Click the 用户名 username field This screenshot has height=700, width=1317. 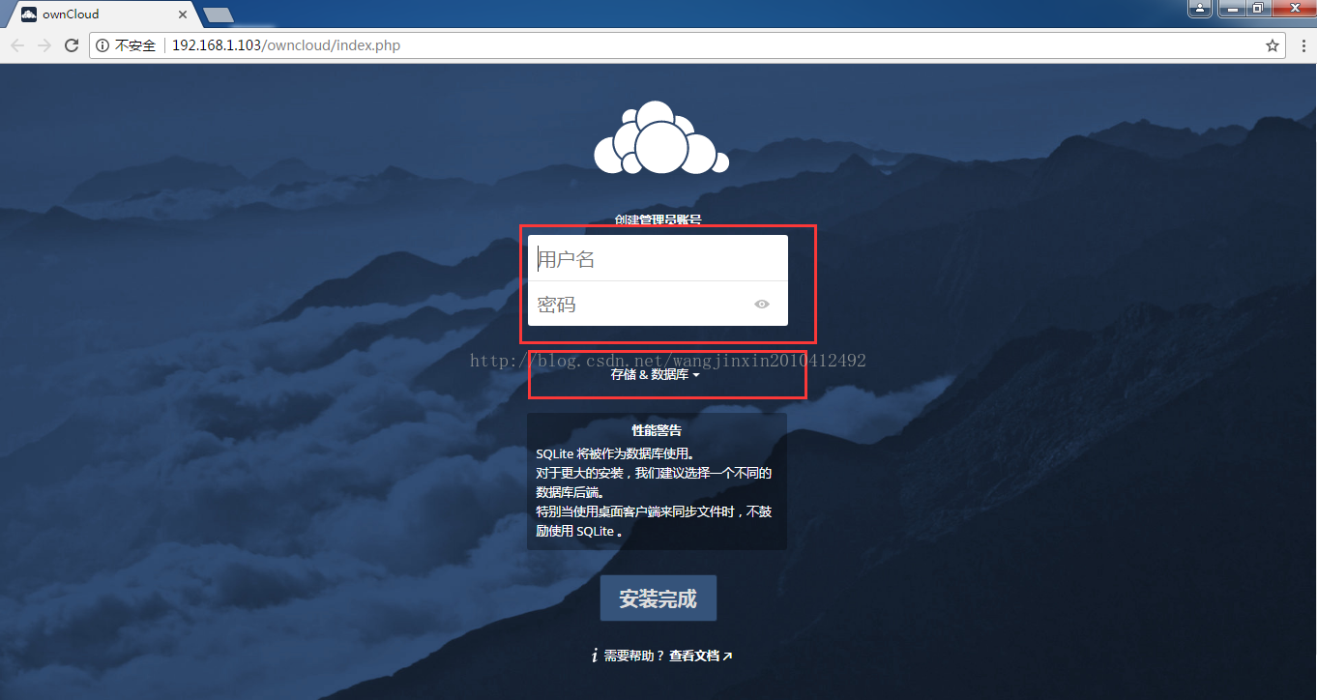[x=658, y=258]
